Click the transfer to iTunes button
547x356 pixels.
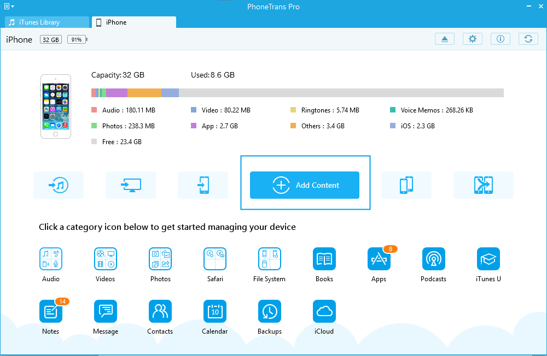[59, 185]
